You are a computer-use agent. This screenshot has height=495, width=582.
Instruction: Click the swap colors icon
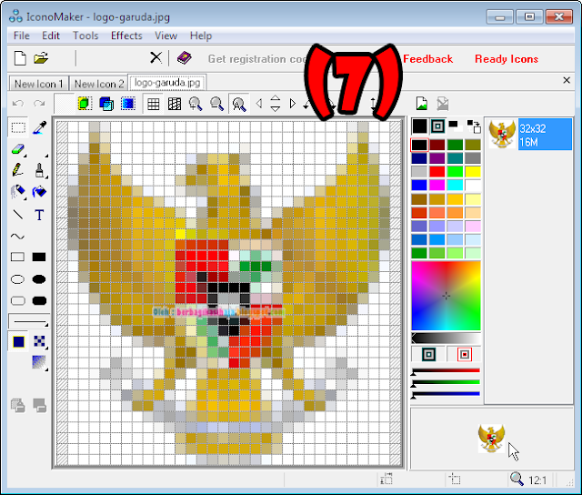tap(474, 126)
